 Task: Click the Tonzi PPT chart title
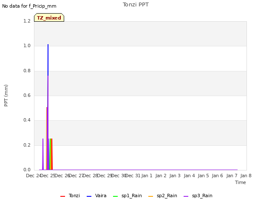tap(136, 5)
